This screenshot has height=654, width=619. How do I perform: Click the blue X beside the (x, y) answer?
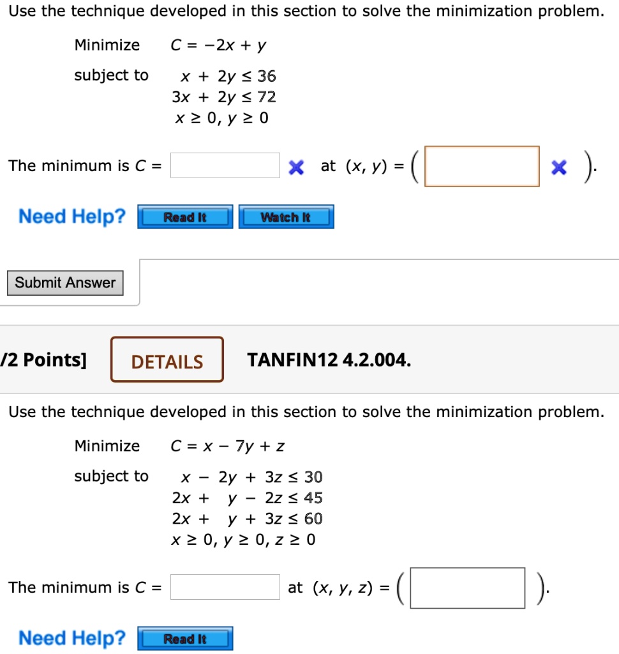(x=558, y=167)
